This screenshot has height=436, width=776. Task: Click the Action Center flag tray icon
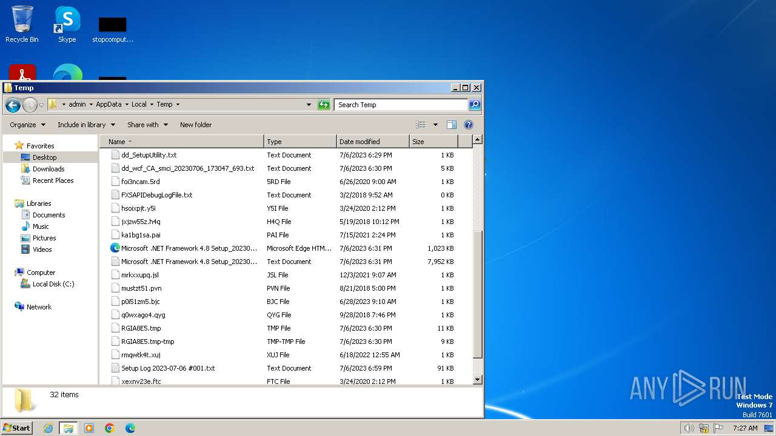coord(718,428)
